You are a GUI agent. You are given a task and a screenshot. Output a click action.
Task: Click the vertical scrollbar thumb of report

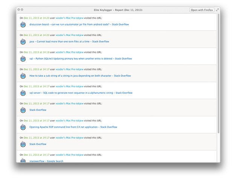[219, 73]
